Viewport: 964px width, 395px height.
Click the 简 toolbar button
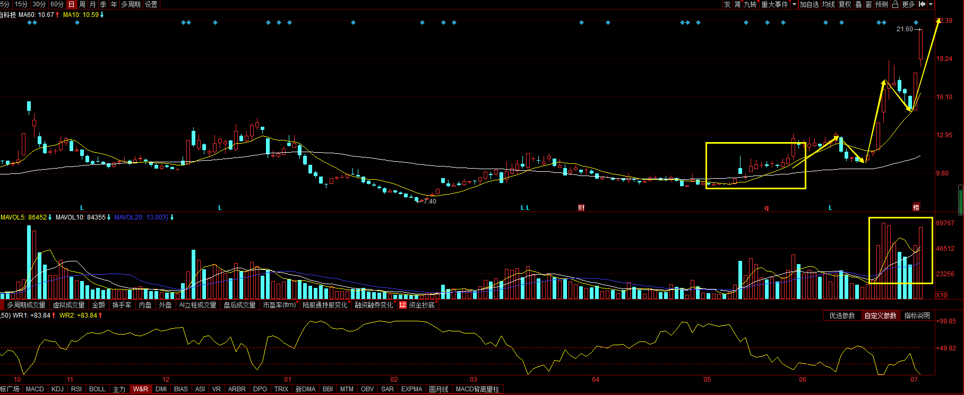pyautogui.click(x=738, y=4)
